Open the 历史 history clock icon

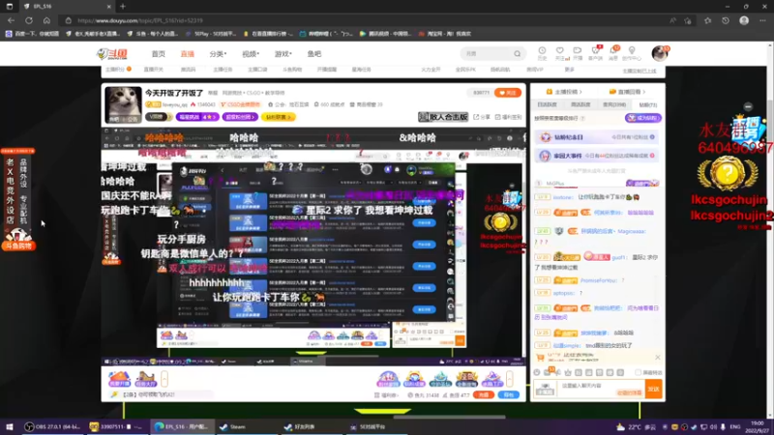click(542, 53)
